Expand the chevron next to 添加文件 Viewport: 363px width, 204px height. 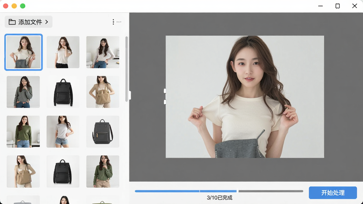47,22
